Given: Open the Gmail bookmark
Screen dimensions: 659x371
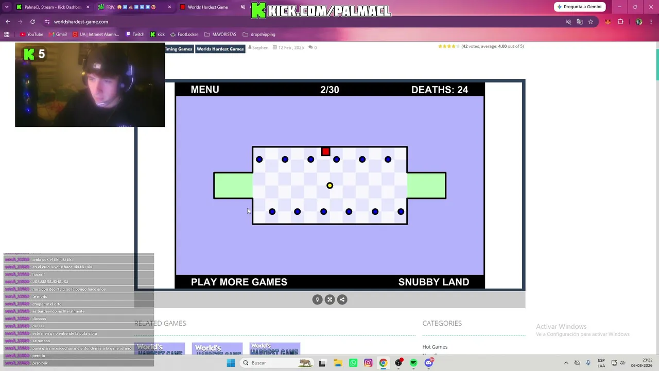Looking at the screenshot, I should coord(58,35).
